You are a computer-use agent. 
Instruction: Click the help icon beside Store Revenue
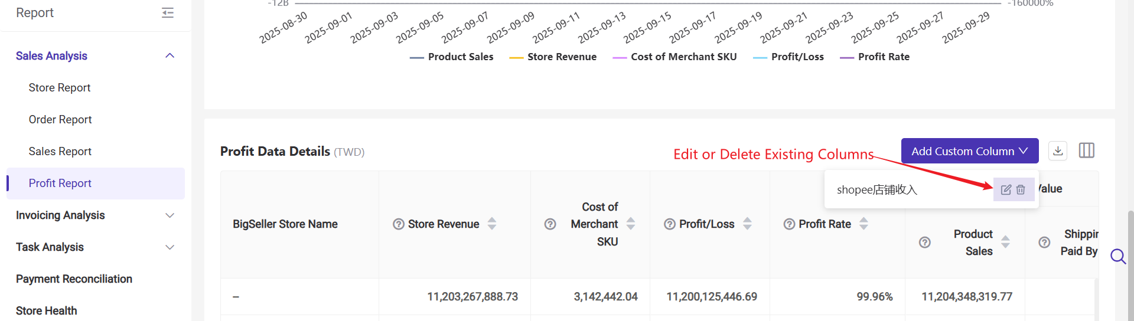tap(399, 224)
